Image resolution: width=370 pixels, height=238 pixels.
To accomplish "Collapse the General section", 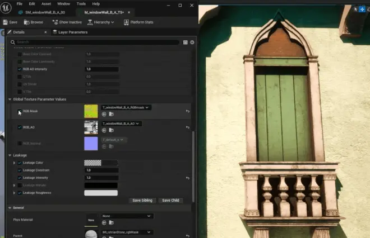I will click(10, 208).
